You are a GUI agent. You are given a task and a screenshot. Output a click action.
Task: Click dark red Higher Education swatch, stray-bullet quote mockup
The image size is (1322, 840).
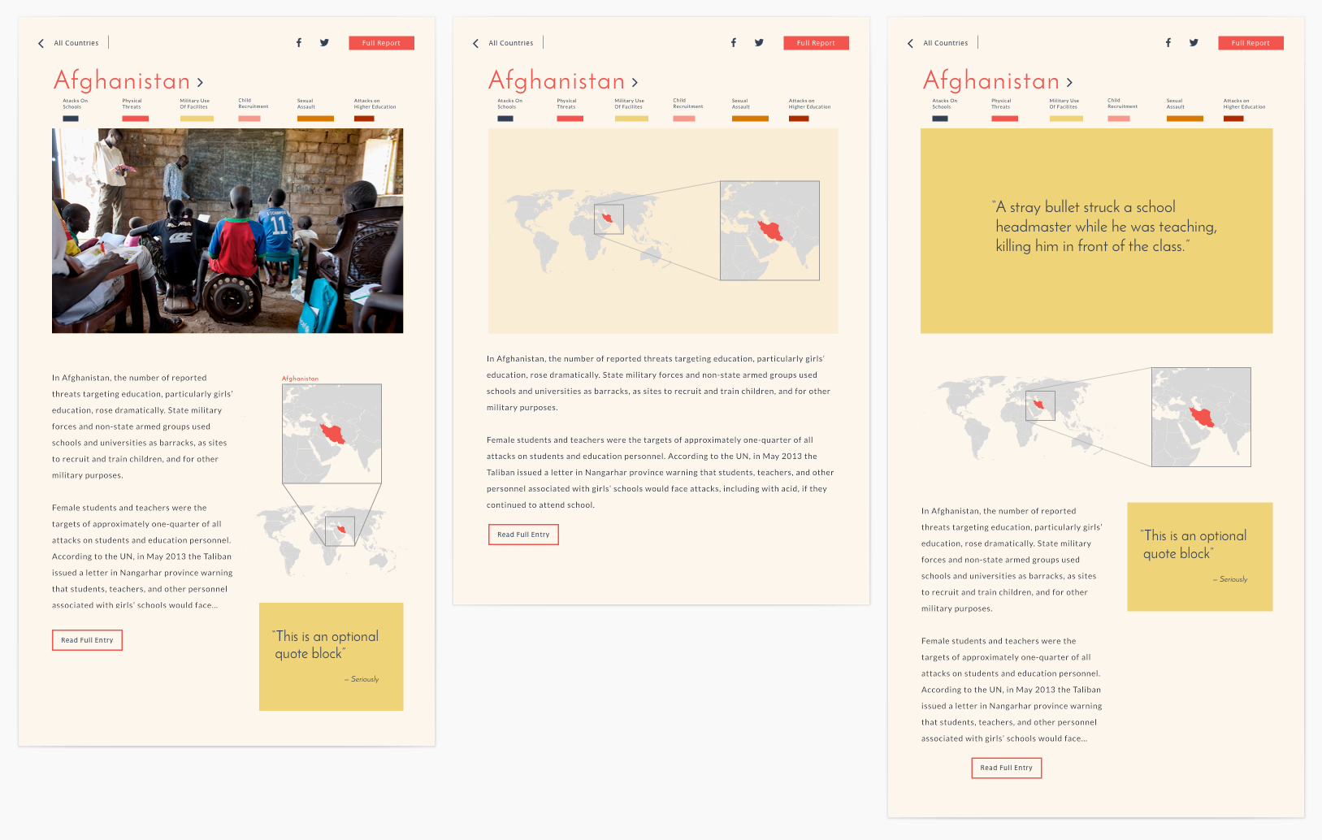pos(1233,119)
